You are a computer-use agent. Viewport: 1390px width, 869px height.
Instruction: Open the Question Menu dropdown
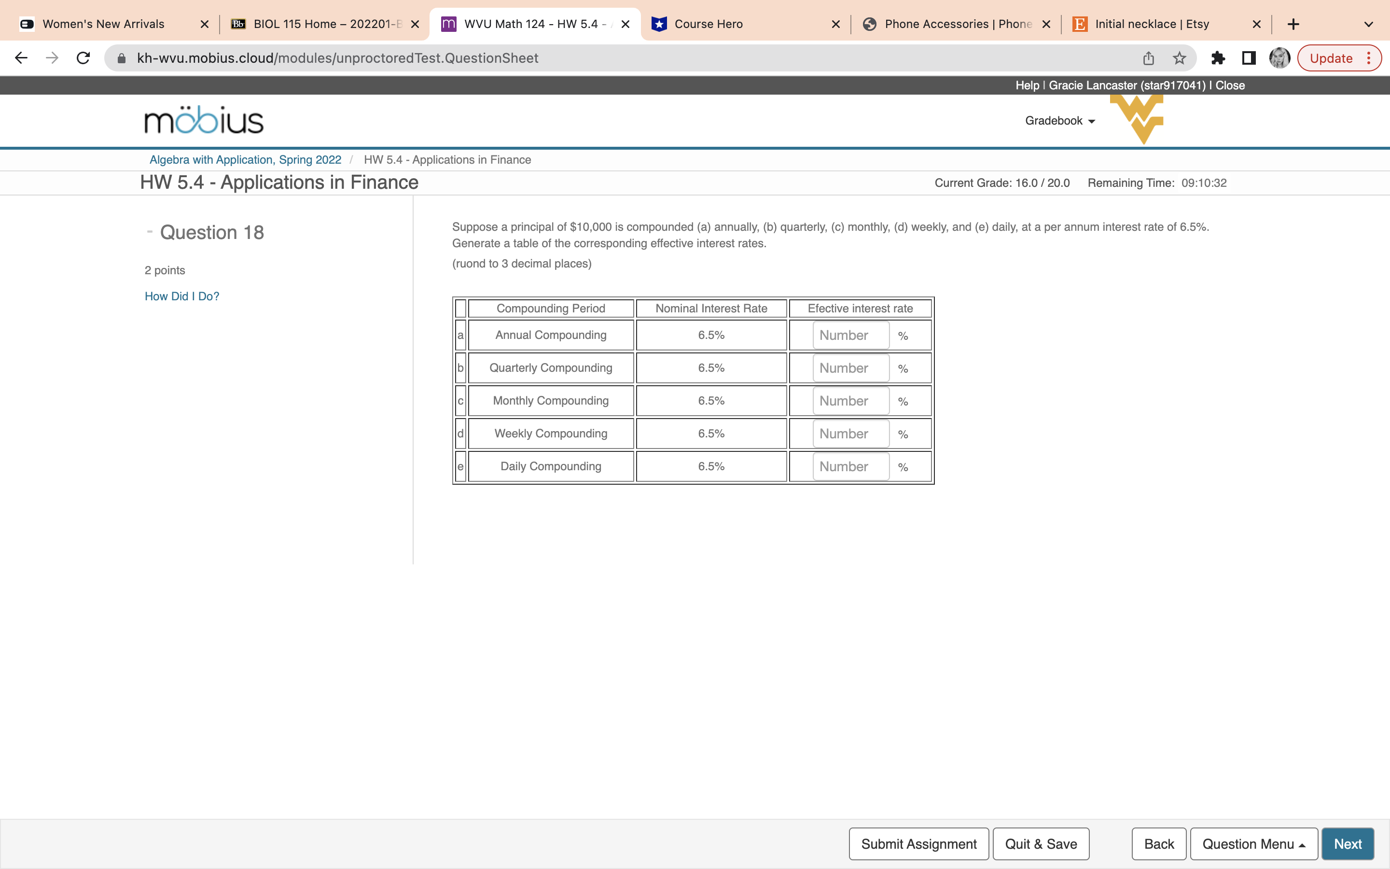coord(1253,844)
